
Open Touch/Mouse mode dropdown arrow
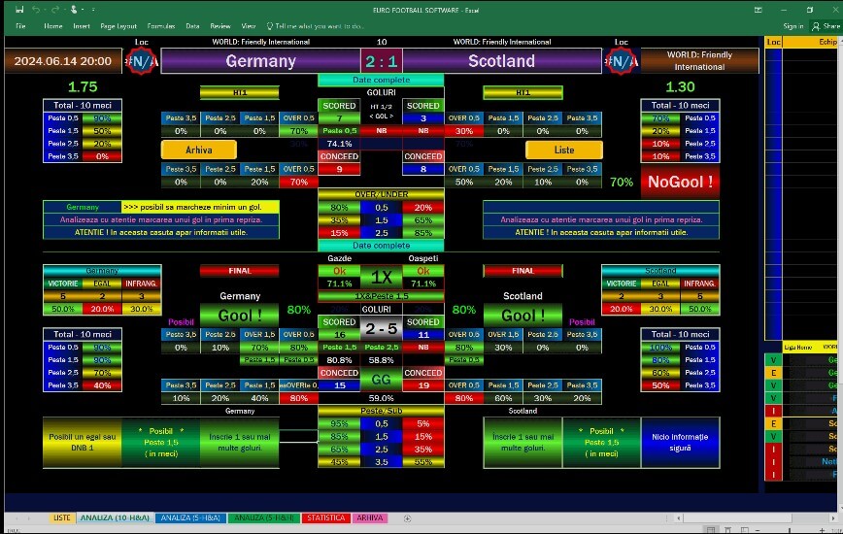(x=83, y=10)
